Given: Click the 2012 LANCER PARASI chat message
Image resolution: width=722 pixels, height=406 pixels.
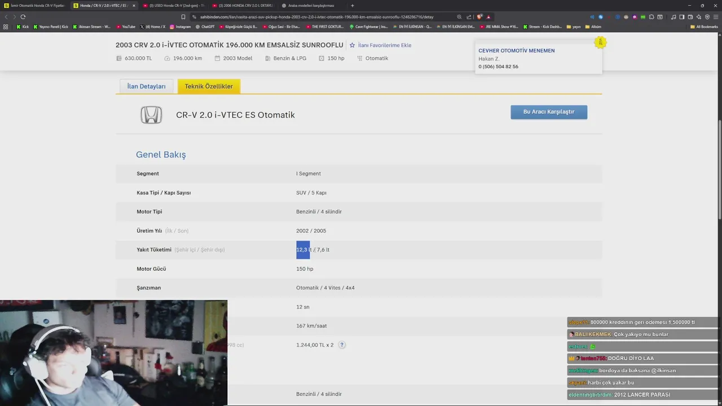Looking at the screenshot, I should [x=643, y=395].
